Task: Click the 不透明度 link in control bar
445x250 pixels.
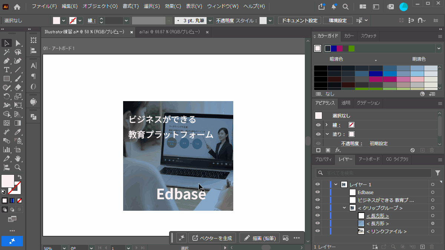Action: coord(225,21)
